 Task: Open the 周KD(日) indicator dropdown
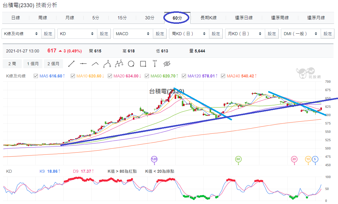[189, 34]
